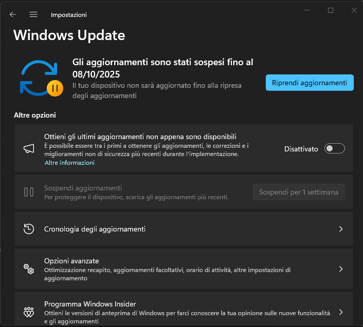The width and height of the screenshot is (363, 327).
Task: Click 'Ottieni gli ultimi aggiornamenti' heading
Action: pyautogui.click(x=140, y=137)
